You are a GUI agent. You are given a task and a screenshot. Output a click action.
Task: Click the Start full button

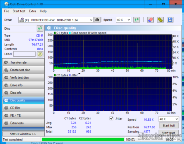click(x=169, y=126)
